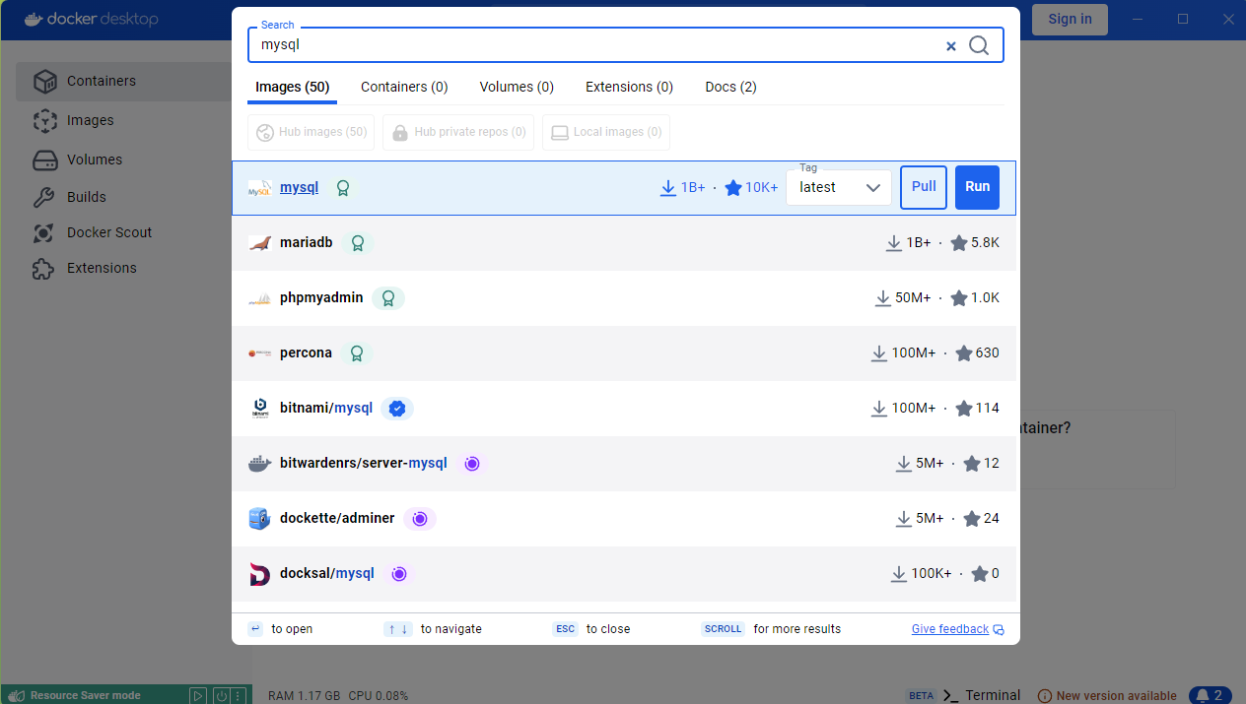
Task: Open the notifications bell
Action: [x=1211, y=695]
